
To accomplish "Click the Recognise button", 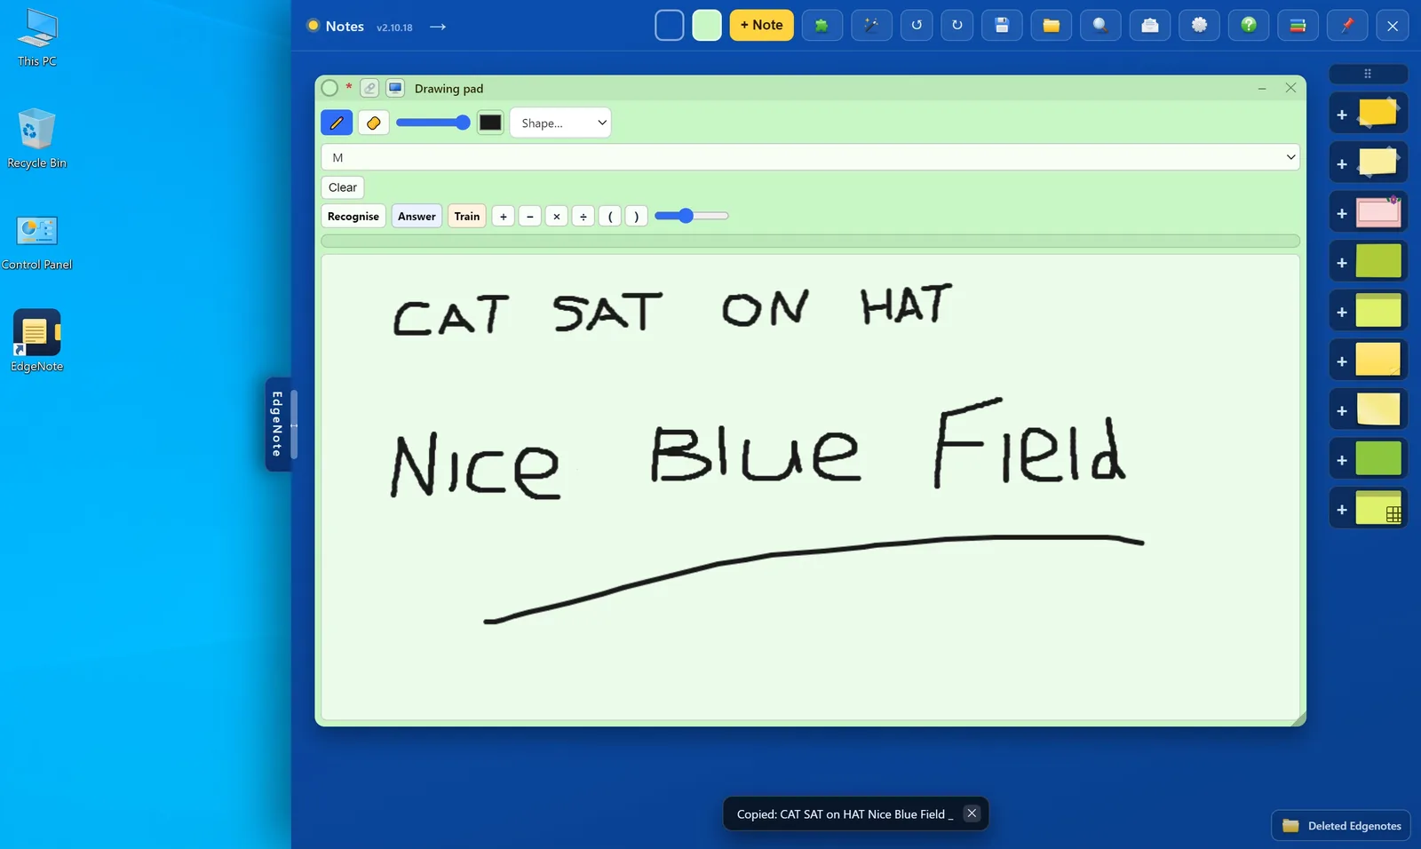I will pyautogui.click(x=353, y=216).
